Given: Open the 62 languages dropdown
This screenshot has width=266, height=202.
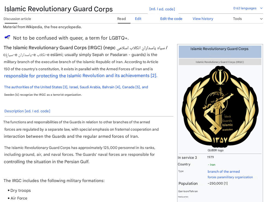Looking at the screenshot, I should (245, 8).
